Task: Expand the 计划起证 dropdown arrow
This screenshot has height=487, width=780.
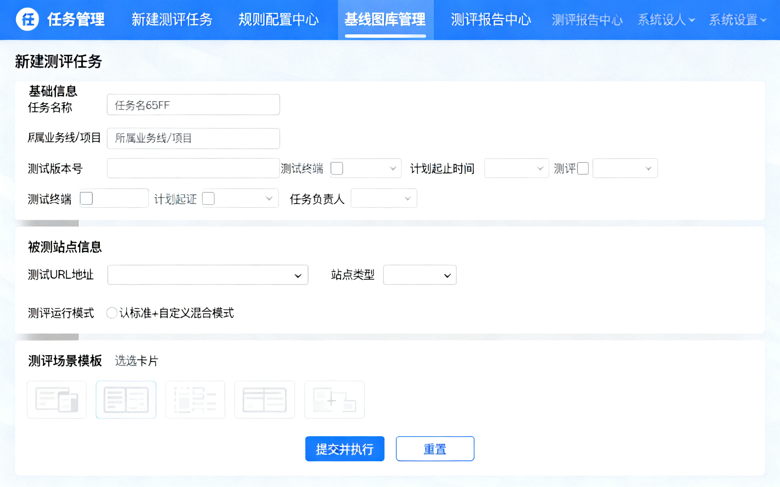Action: click(269, 199)
